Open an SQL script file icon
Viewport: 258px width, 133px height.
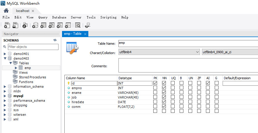(x=15, y=25)
